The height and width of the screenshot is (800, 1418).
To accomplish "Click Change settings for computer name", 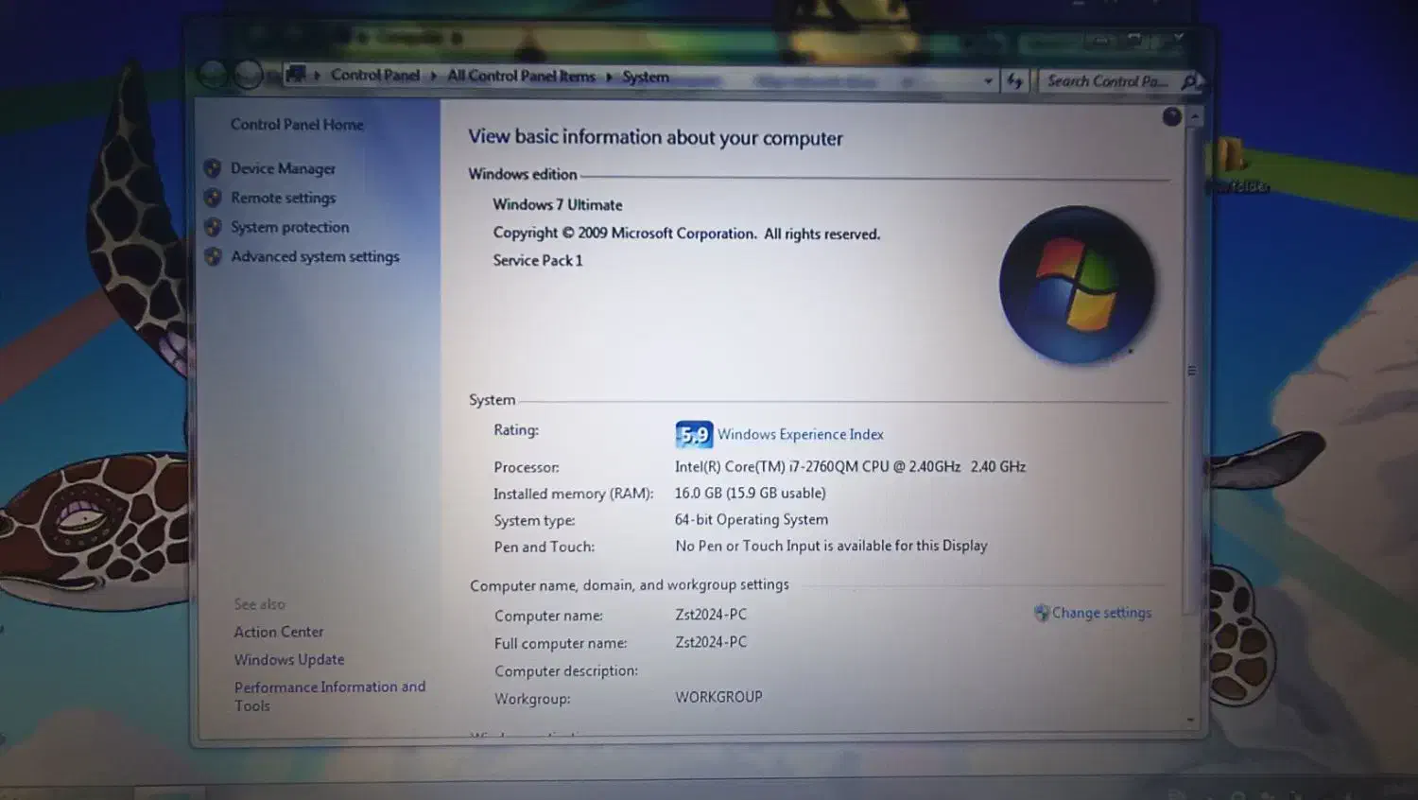I will 1101,613.
